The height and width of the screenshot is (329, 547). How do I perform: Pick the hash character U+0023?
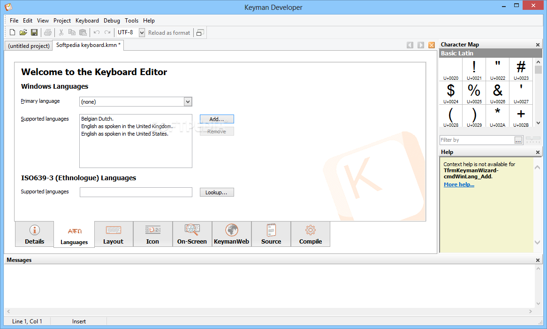tap(521, 69)
